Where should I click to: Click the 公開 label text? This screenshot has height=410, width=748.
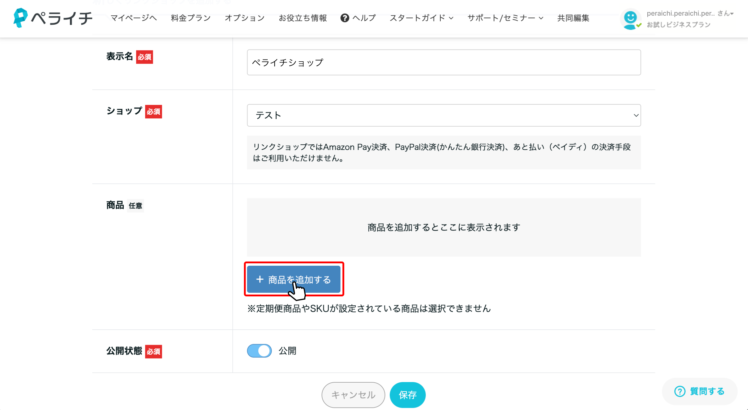[287, 351]
